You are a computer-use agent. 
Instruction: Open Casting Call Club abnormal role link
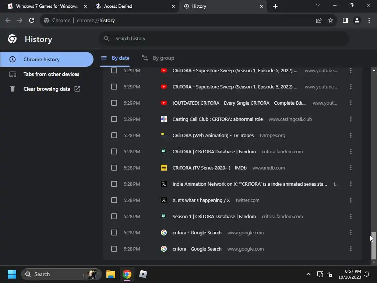click(218, 119)
